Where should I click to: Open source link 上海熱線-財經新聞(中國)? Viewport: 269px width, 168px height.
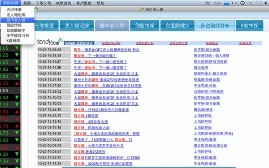(213, 134)
